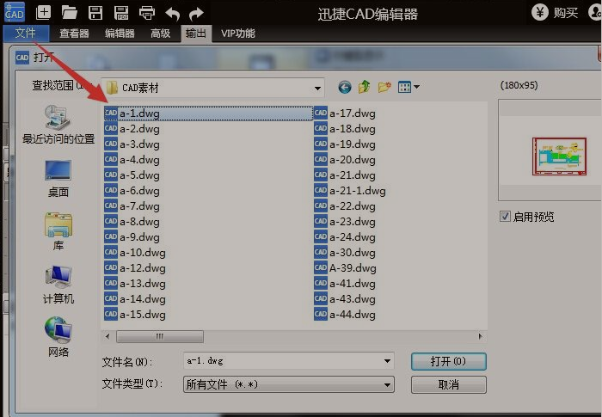Open Recent Places (最近访问的位置) shortcut
Viewport: 602px width, 417px height.
(x=58, y=125)
